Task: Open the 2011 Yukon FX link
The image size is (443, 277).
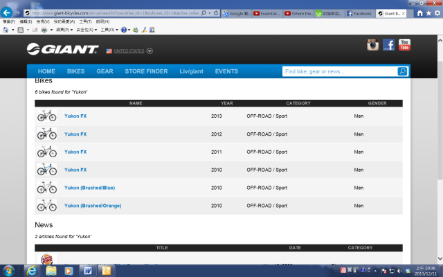Action: click(75, 152)
